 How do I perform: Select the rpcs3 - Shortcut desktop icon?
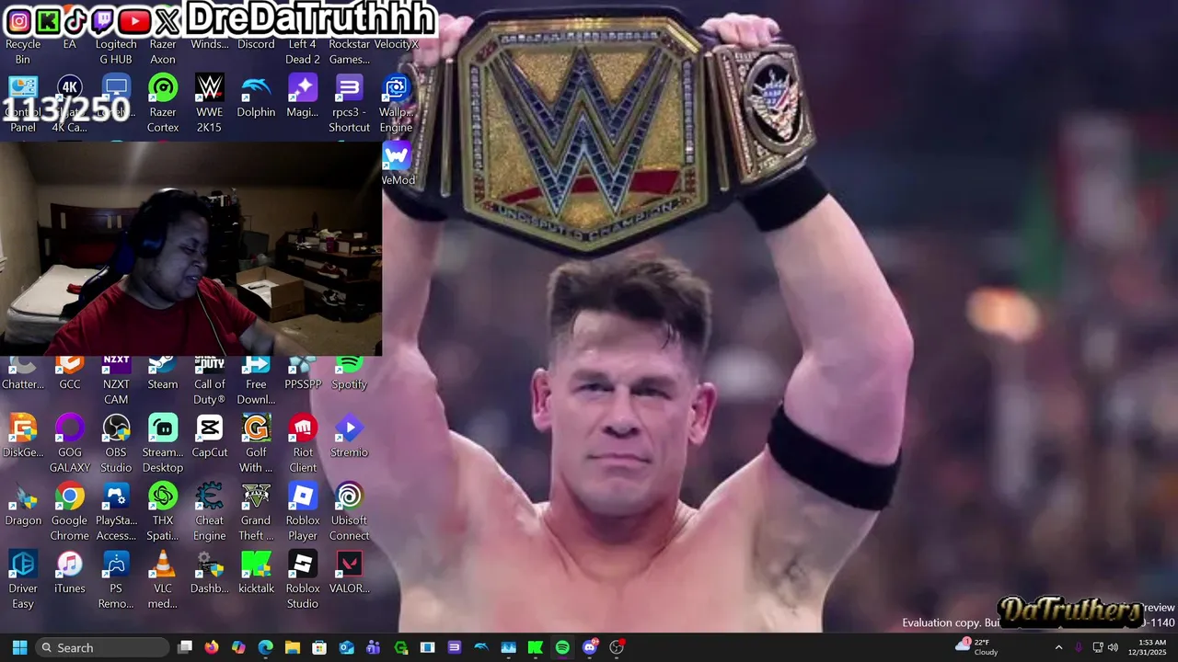pos(350,88)
